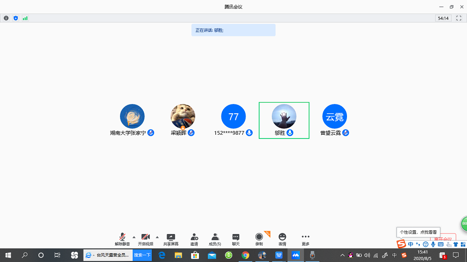This screenshot has height=262, width=467.
Task: Click the 搜索一下 search button in taskbar
Action: (x=142, y=255)
